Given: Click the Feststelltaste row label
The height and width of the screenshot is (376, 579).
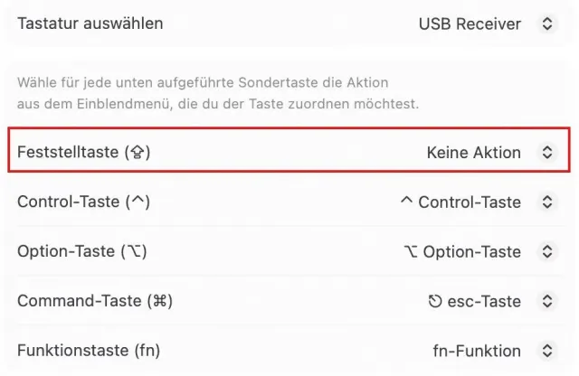Looking at the screenshot, I should [83, 153].
